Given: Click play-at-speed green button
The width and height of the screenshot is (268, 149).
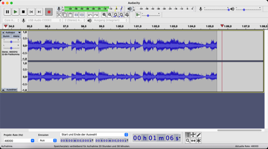Looking at the screenshot, I should [138, 15].
